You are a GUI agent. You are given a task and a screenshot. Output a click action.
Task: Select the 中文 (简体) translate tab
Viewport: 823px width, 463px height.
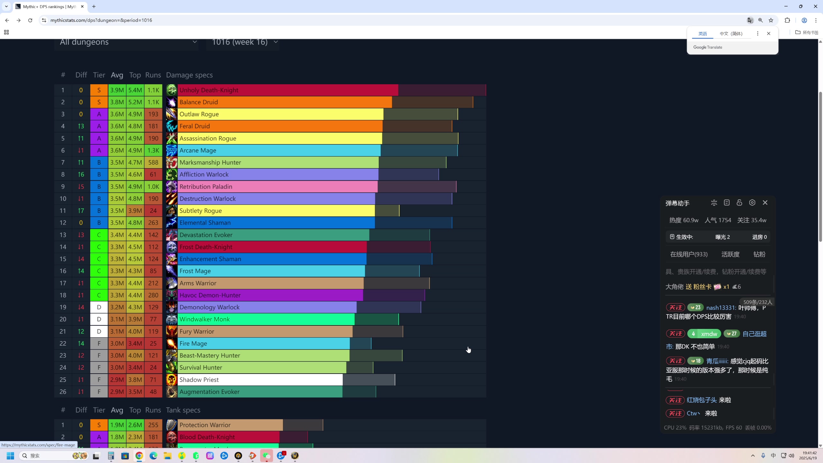coord(731,34)
